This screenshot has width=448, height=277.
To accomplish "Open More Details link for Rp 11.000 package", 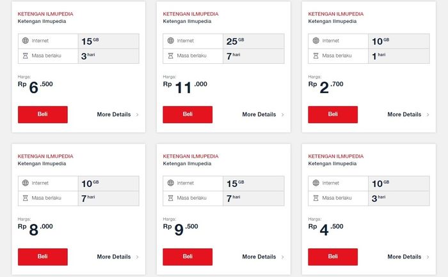I will 259,115.
